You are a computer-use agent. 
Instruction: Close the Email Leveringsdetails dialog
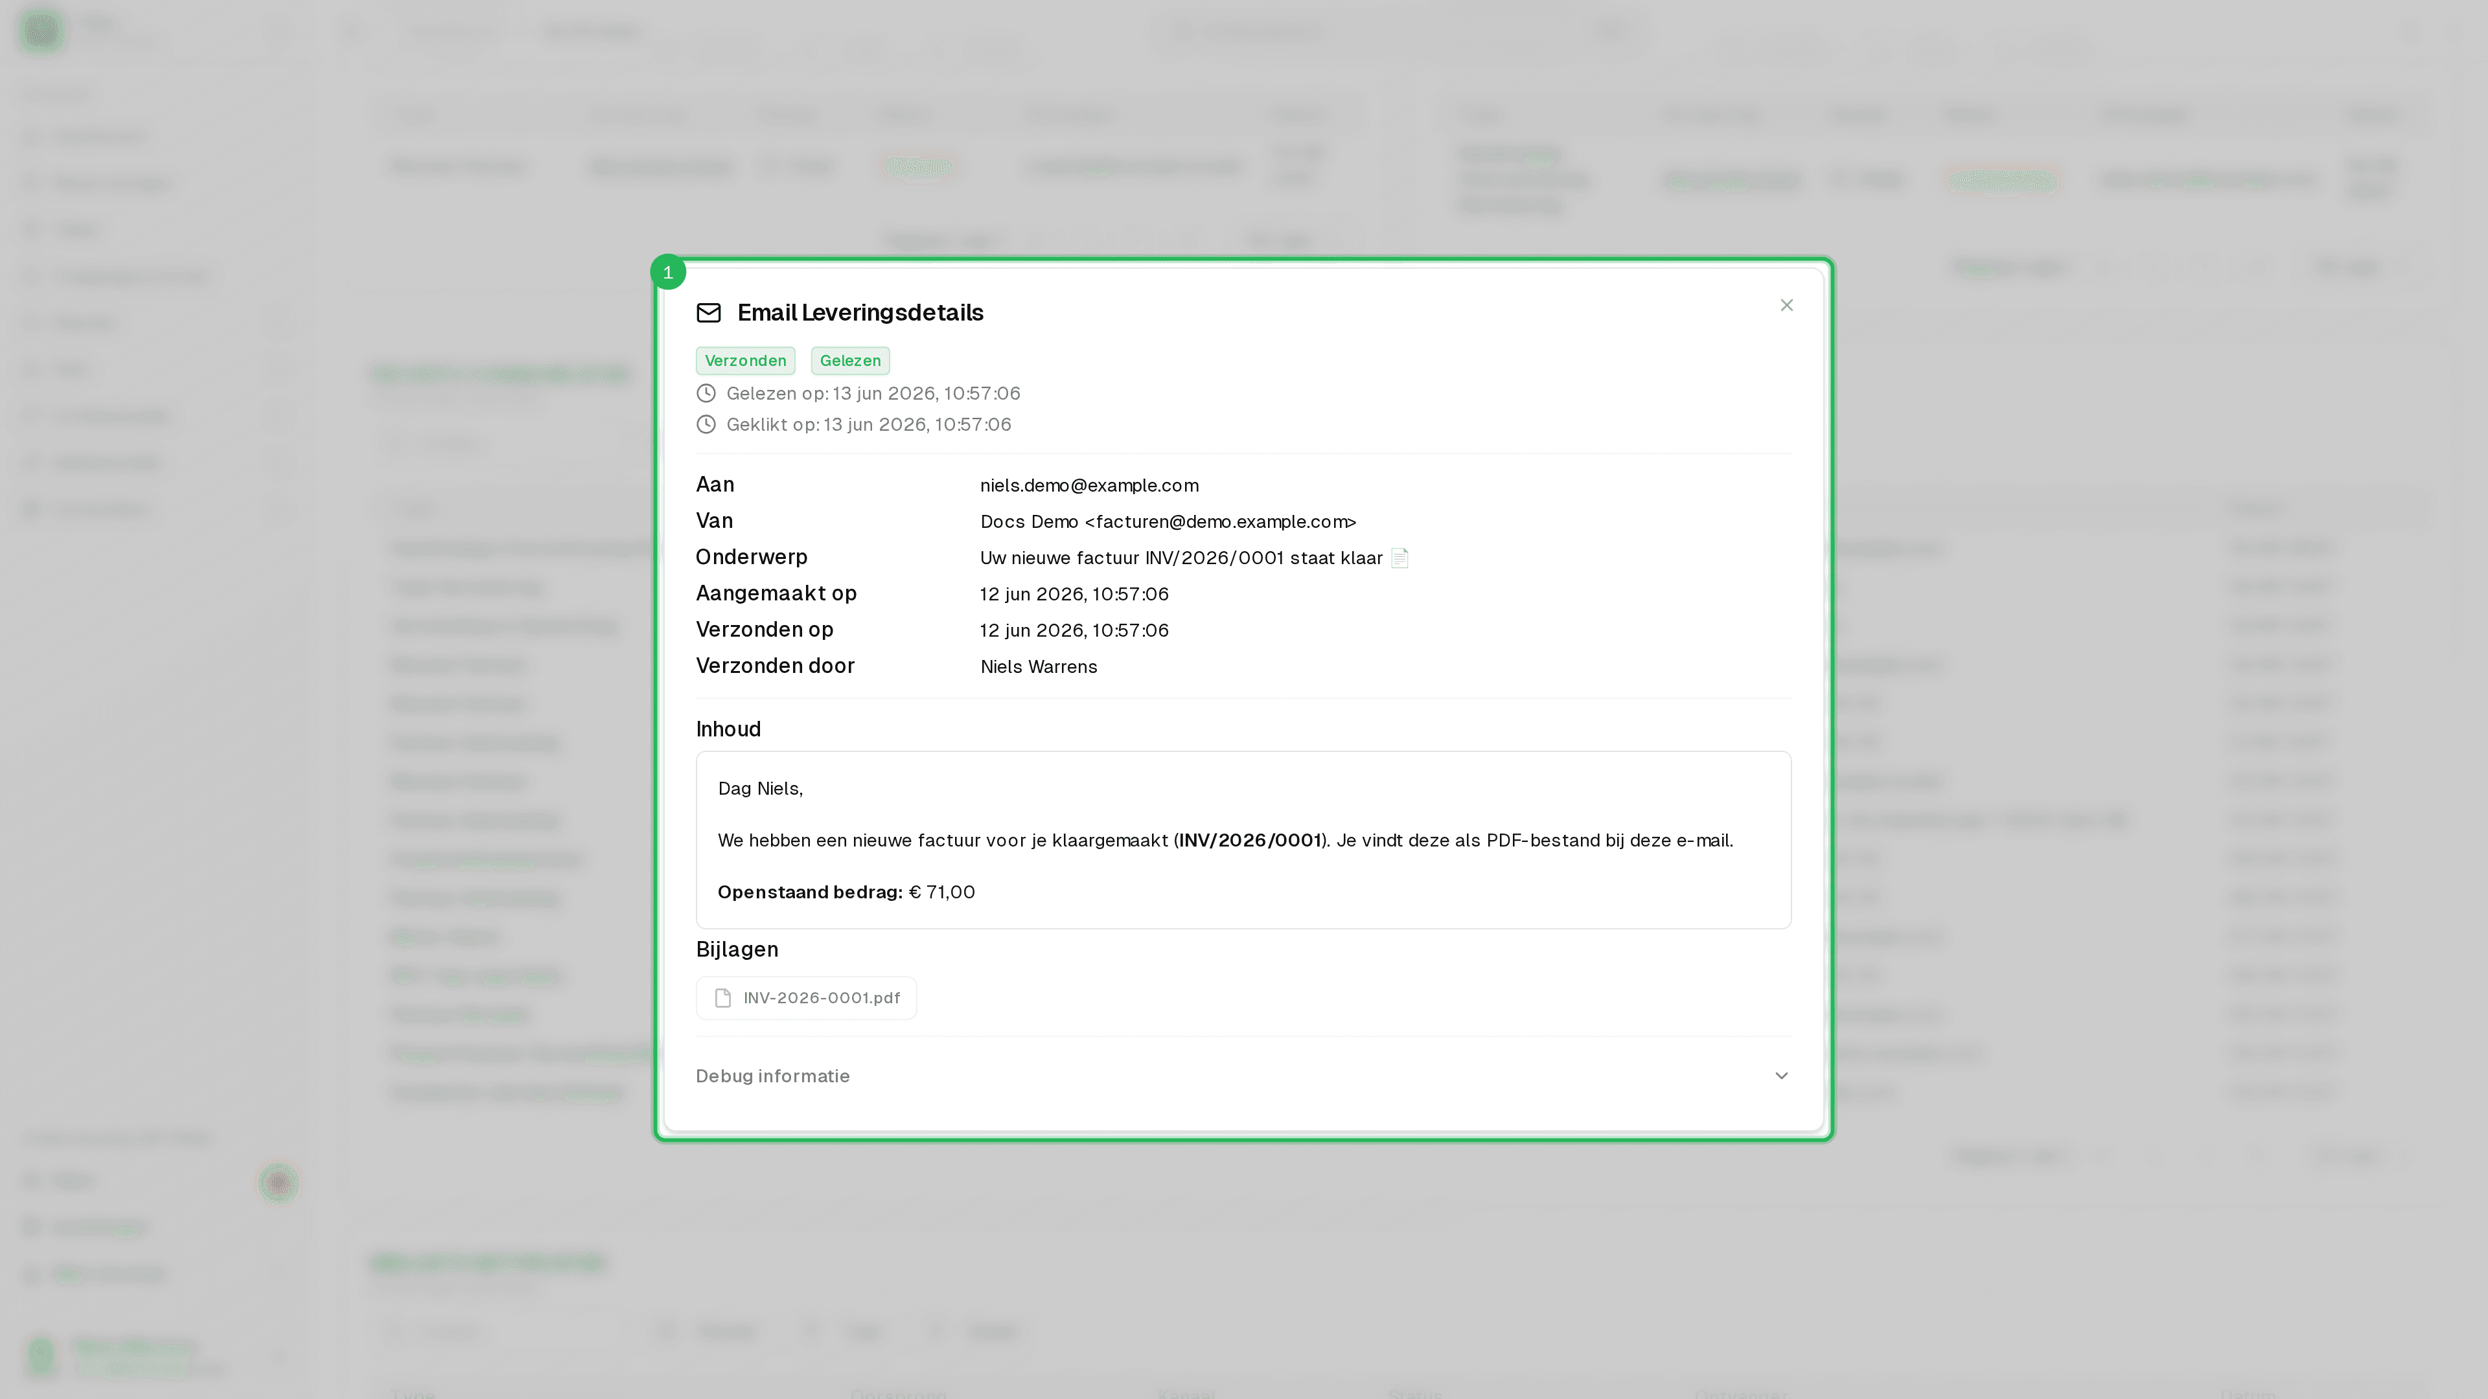tap(1786, 305)
